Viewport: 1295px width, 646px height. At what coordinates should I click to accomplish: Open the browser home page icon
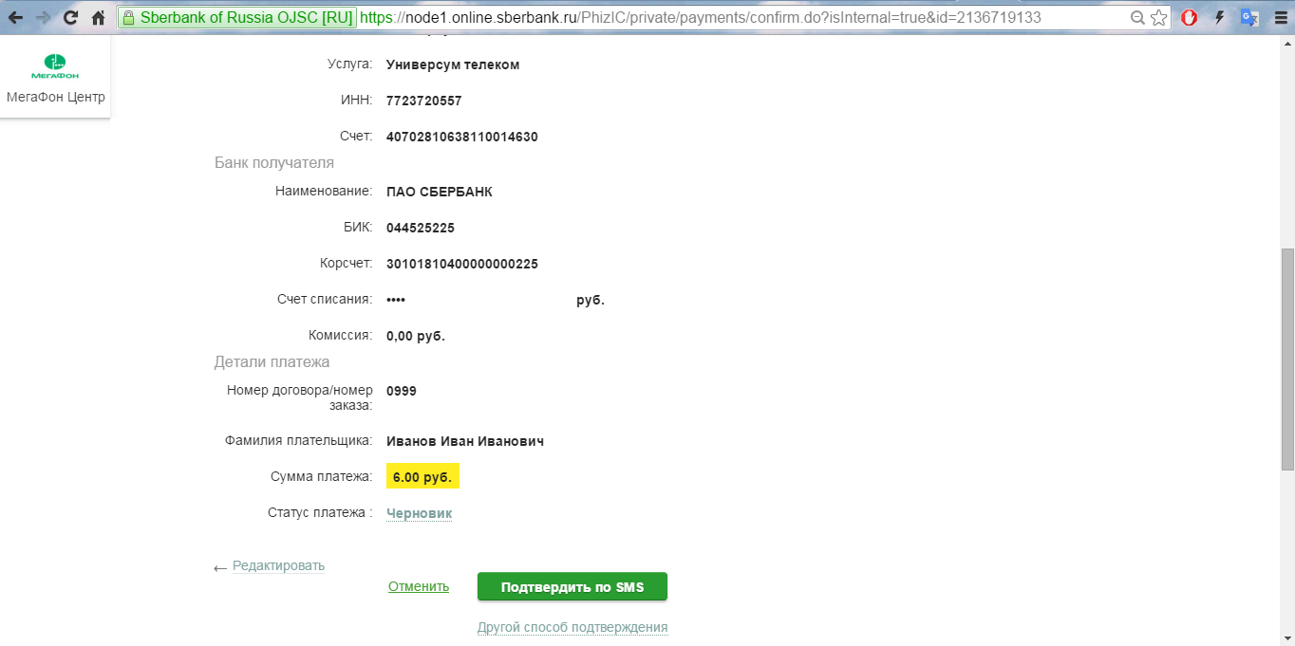[98, 17]
